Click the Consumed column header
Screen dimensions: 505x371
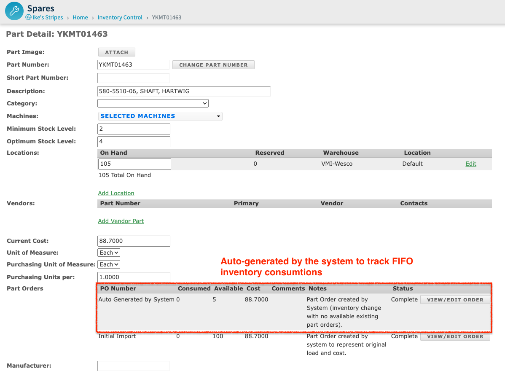coord(194,288)
